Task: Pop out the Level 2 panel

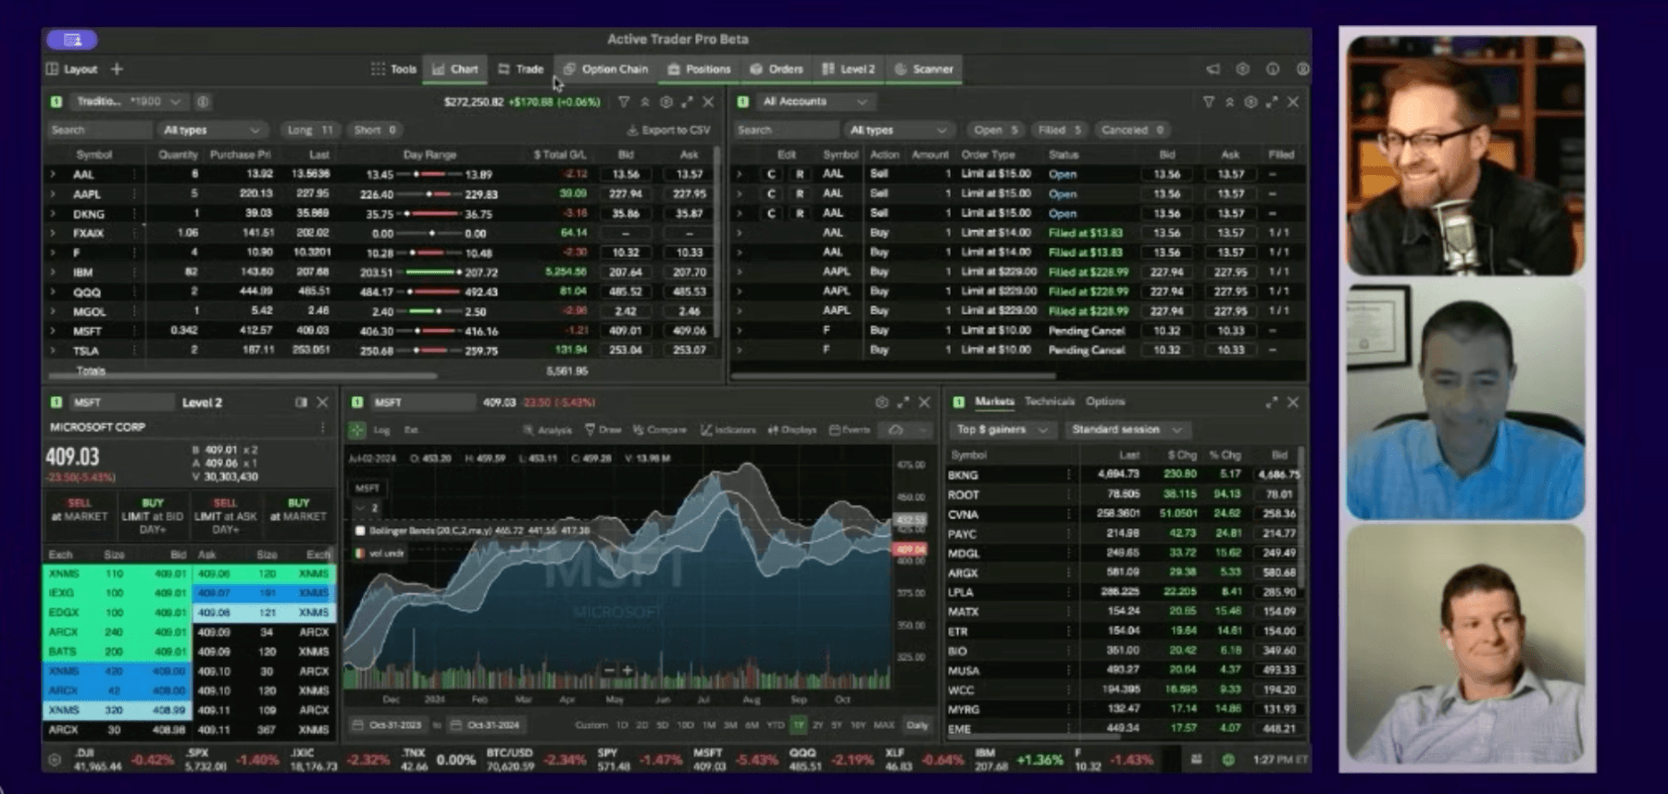Action: click(x=301, y=403)
